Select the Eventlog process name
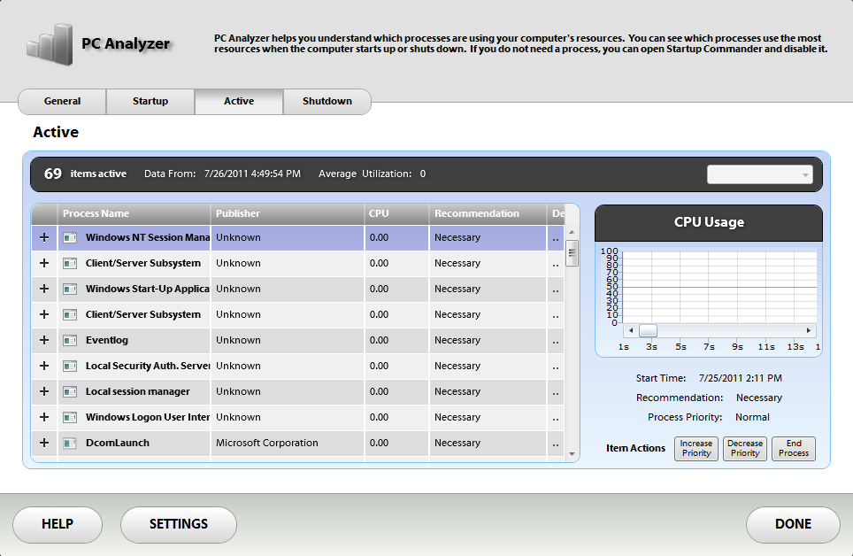Image resolution: width=853 pixels, height=556 pixels. click(107, 340)
